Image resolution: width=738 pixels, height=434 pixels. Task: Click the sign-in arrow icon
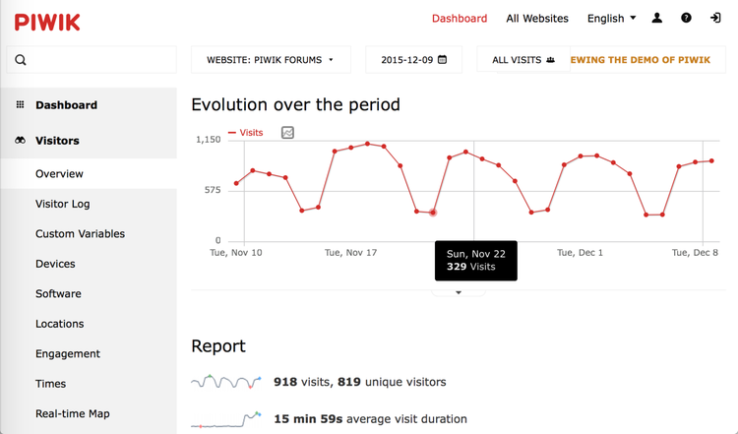pos(715,19)
